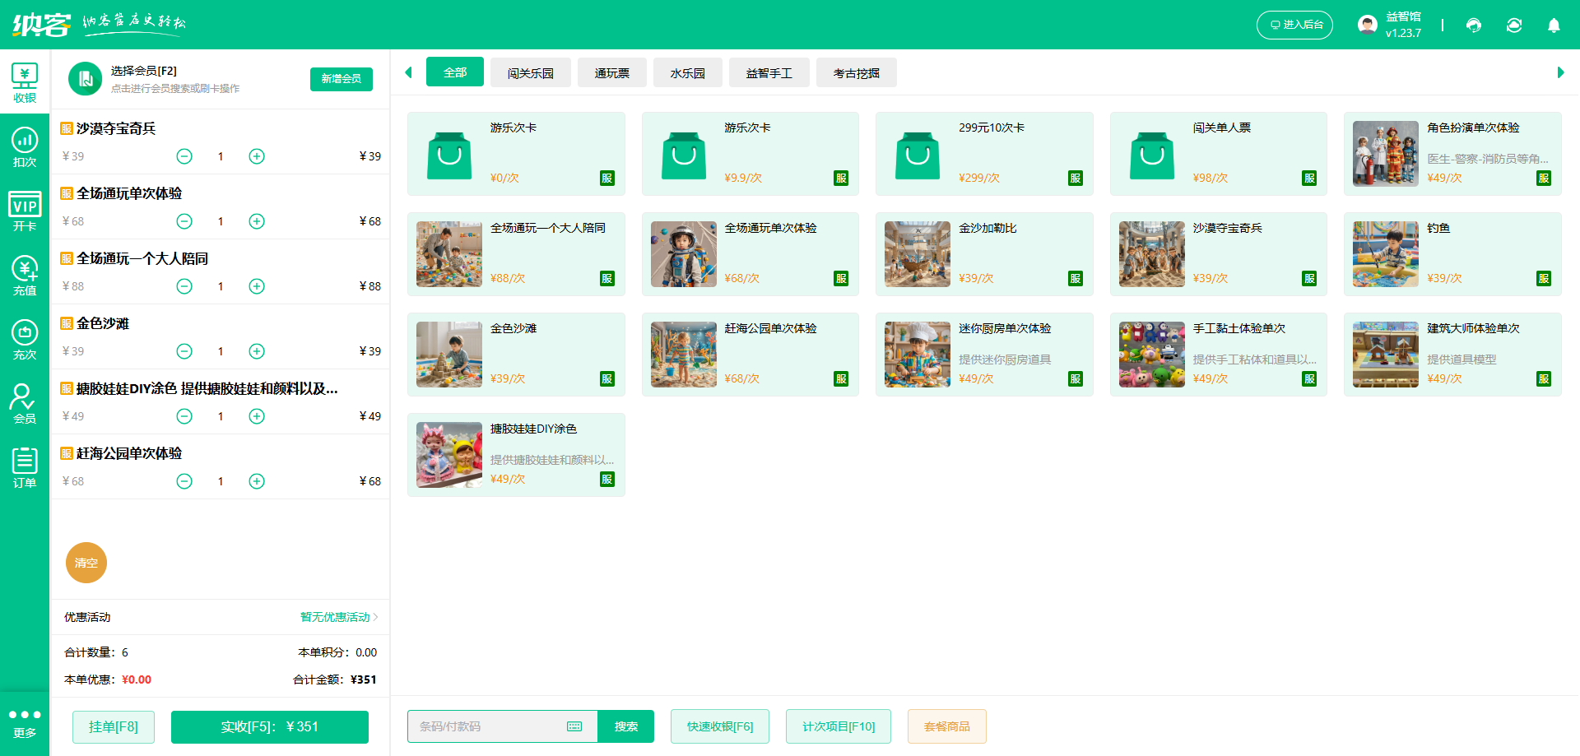Click the 纳客 logo in header
1580x756 pixels.
pos(41,25)
